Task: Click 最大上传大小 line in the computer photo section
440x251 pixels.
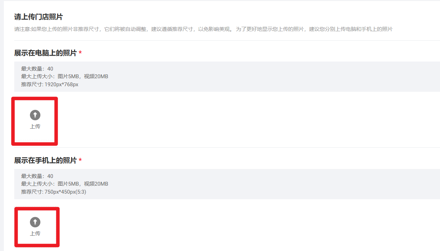Action: 65,76
